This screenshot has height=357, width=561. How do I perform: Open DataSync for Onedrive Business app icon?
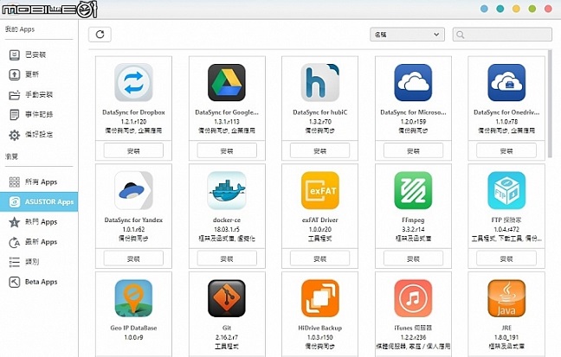coord(506,82)
